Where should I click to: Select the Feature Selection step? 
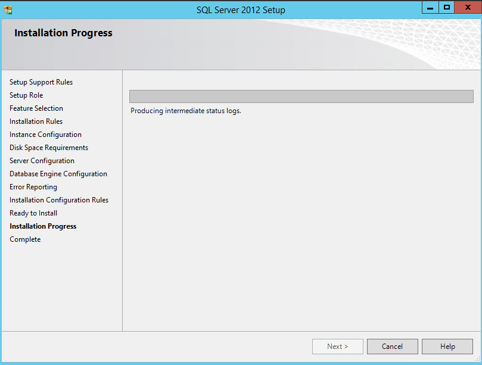(x=36, y=108)
